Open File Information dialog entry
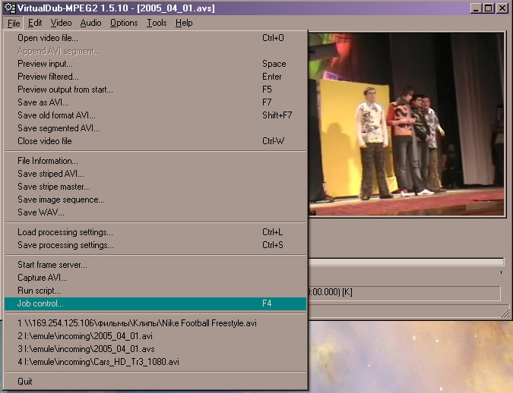 click(x=48, y=161)
